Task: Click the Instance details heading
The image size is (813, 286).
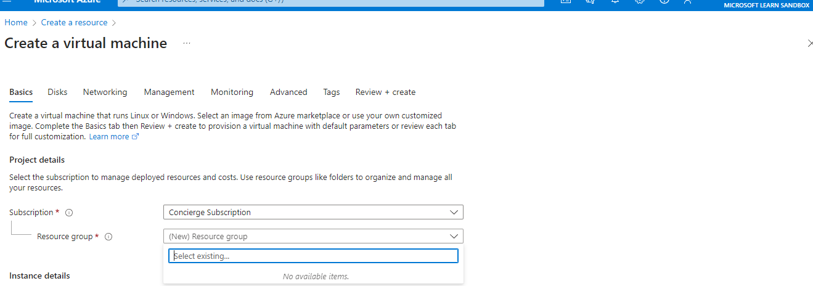Action: pos(39,276)
